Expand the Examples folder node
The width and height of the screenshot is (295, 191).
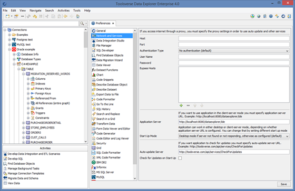click(9, 35)
